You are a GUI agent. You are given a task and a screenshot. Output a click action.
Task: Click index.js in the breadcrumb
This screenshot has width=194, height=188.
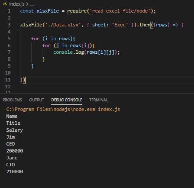(17, 4)
